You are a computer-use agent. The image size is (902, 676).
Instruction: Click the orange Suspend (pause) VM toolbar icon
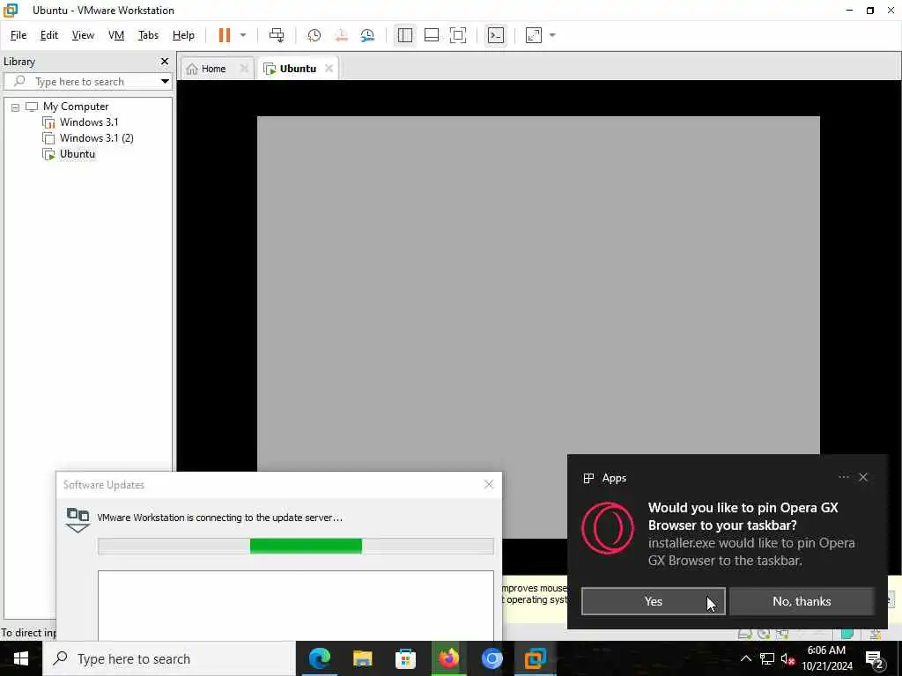click(225, 35)
